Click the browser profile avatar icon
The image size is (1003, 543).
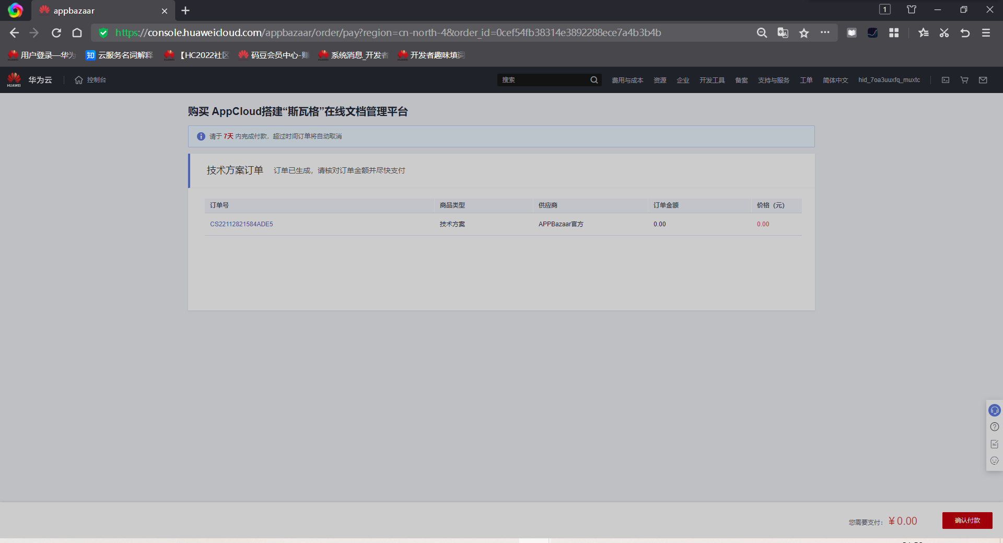click(15, 10)
